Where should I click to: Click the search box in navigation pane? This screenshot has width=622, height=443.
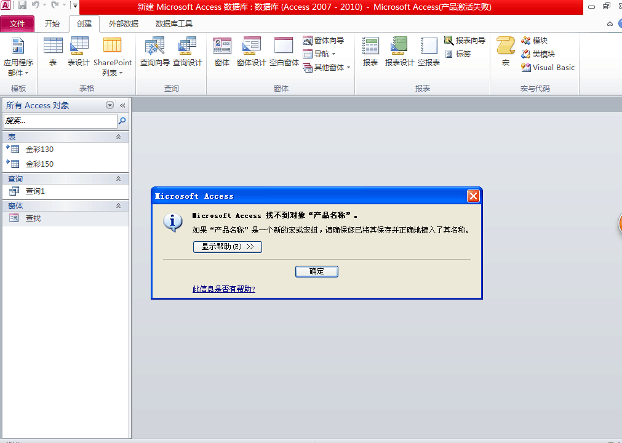click(x=60, y=121)
